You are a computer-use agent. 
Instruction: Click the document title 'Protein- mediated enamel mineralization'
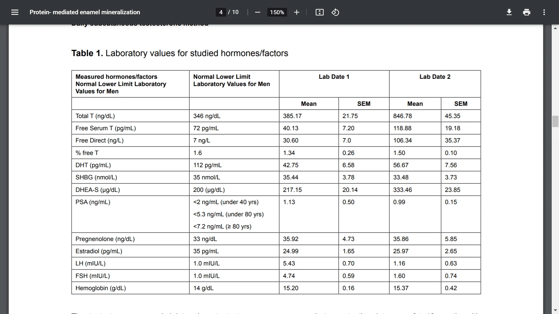(x=85, y=12)
